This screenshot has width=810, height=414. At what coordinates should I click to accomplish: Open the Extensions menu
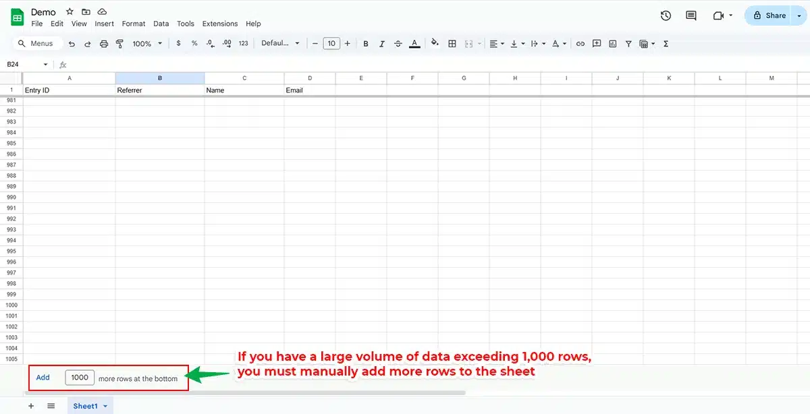point(220,24)
